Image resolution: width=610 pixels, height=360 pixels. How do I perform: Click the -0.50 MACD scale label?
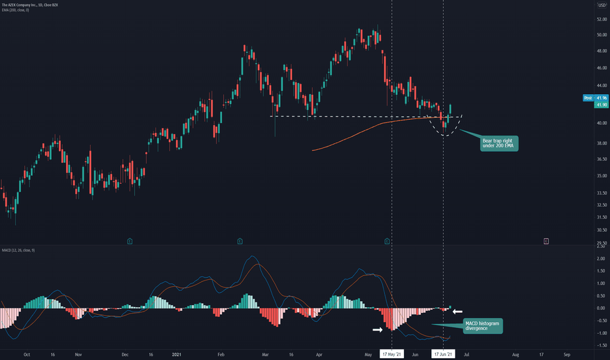pyautogui.click(x=601, y=321)
